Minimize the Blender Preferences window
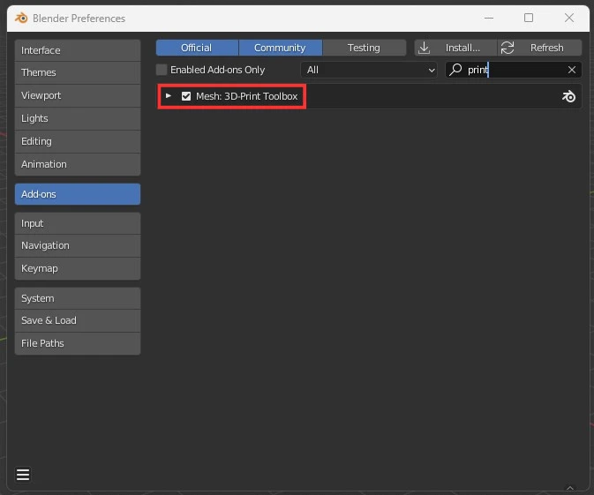The width and height of the screenshot is (594, 495). [x=489, y=18]
